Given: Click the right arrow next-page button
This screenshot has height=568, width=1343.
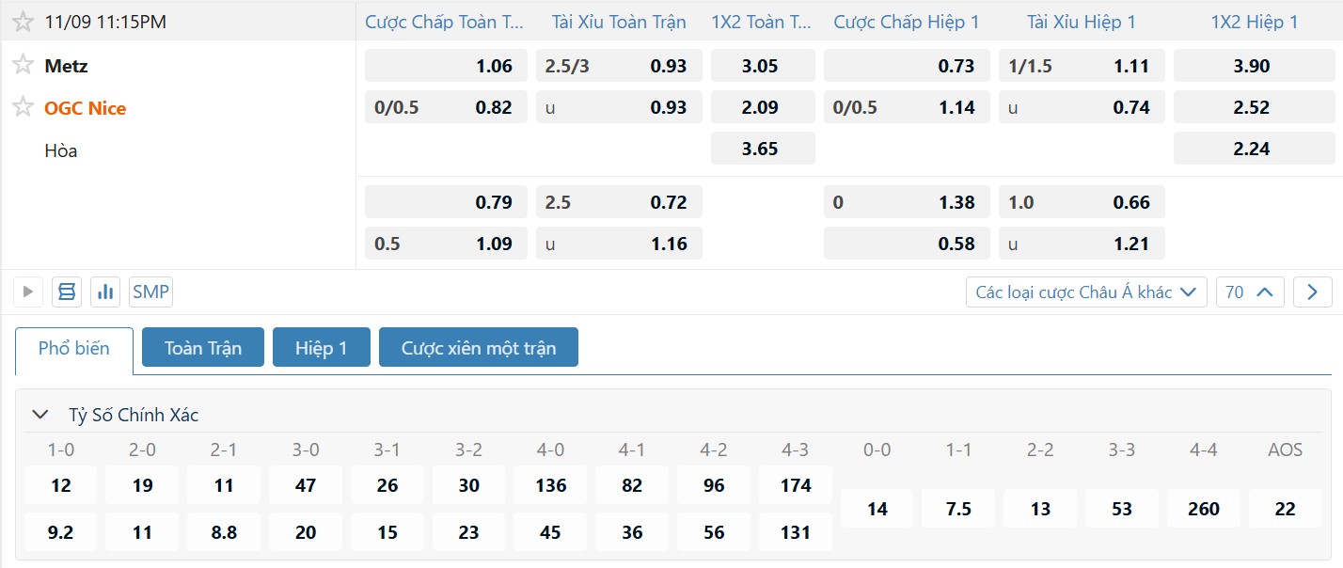Looking at the screenshot, I should (1312, 292).
